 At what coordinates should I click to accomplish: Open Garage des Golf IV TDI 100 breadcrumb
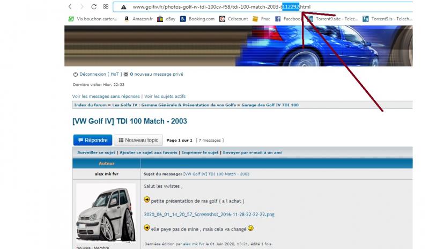click(270, 105)
